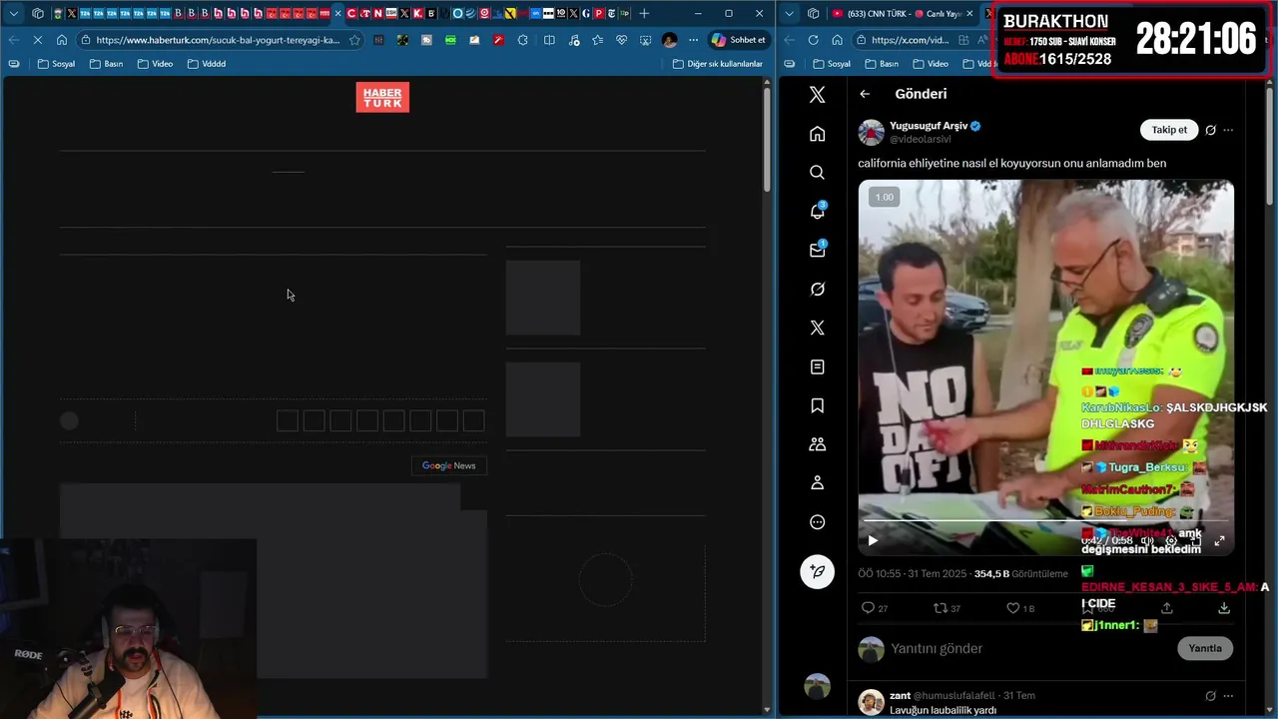Go back using the Gönderi arrow
Viewport: 1278px width, 719px height.
point(865,94)
